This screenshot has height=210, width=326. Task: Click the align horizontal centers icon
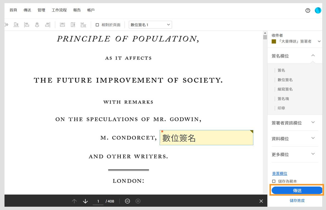[37, 25]
